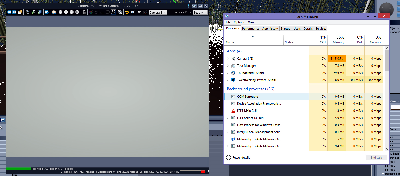Switch to the Performance tab
400x176 pixels.
(x=251, y=29)
